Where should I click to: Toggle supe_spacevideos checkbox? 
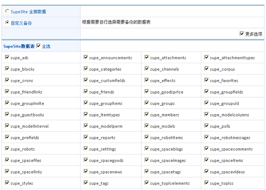206,171
